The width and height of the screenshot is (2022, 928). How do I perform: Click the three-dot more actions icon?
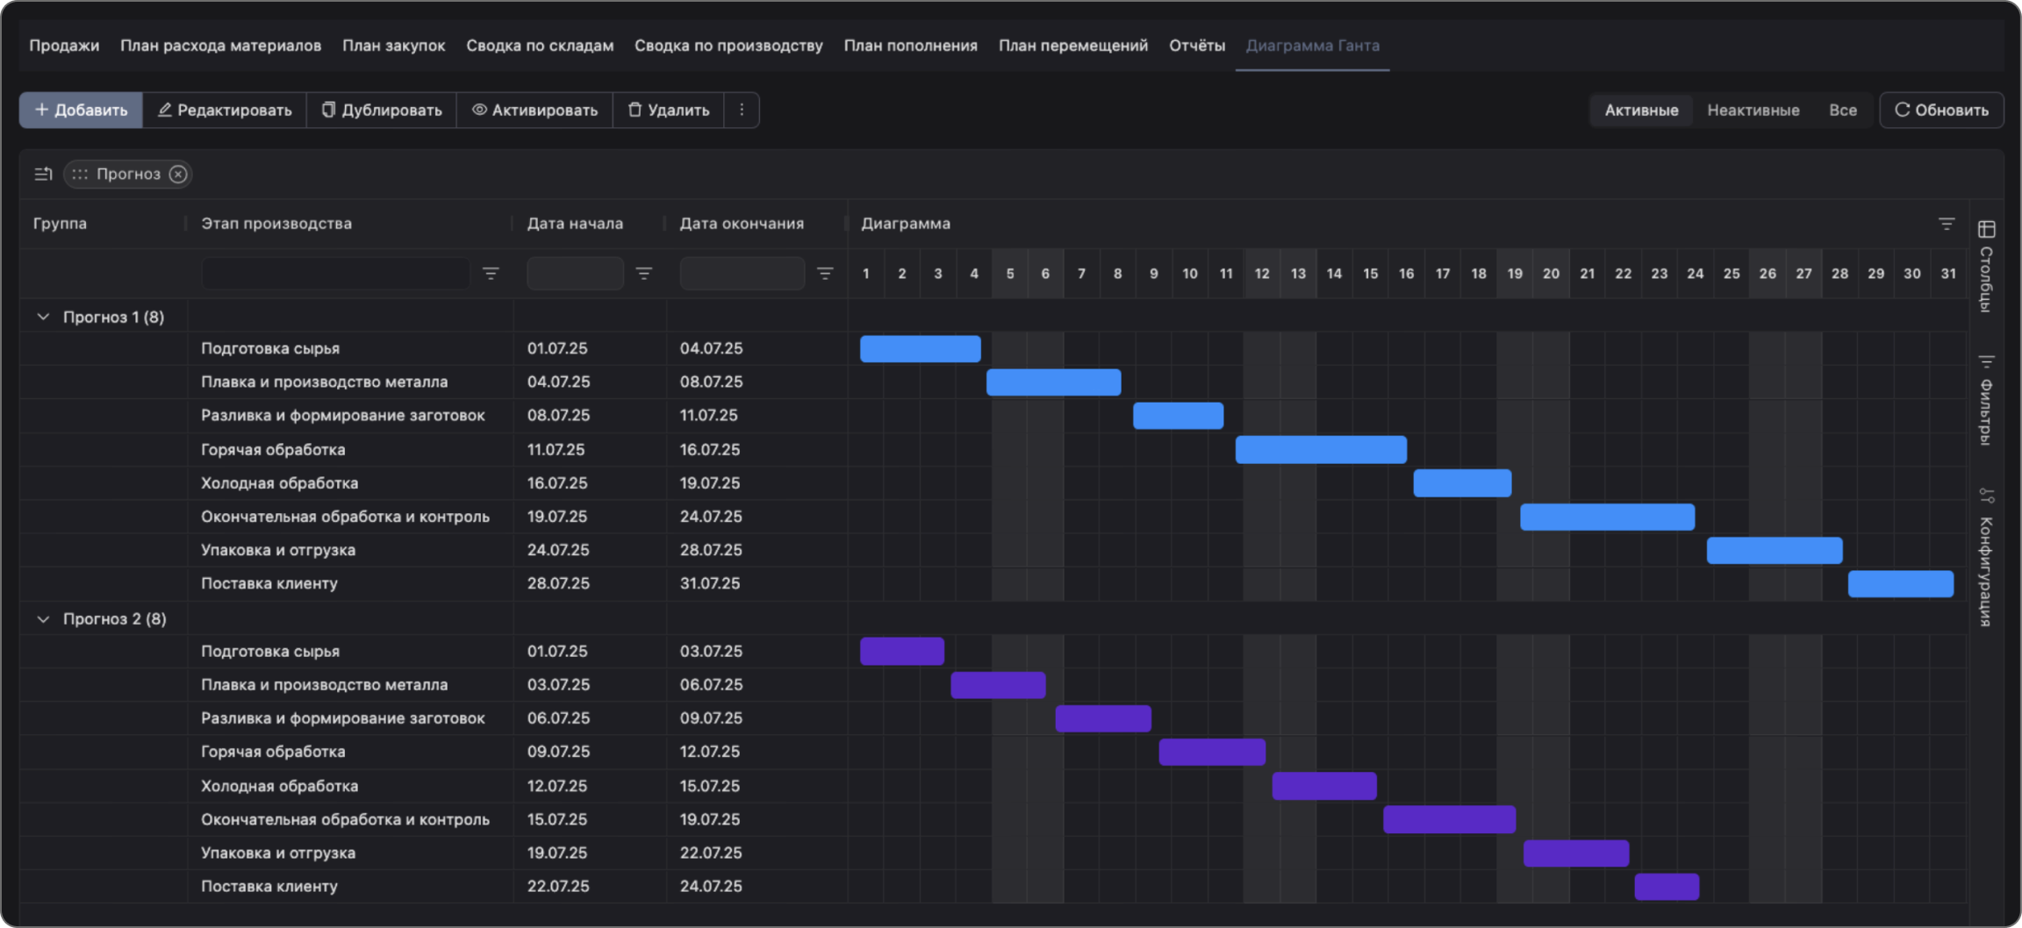point(742,110)
